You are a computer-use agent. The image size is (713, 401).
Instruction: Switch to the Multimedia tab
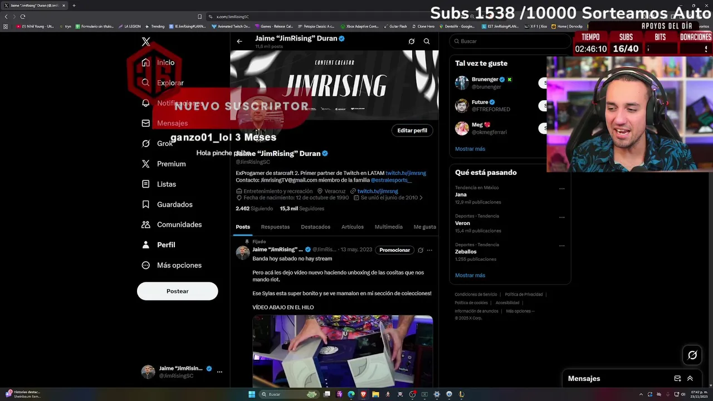point(388,227)
